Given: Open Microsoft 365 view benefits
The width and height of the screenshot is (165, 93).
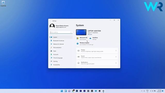Looking at the screenshot, I should [x=82, y=38].
